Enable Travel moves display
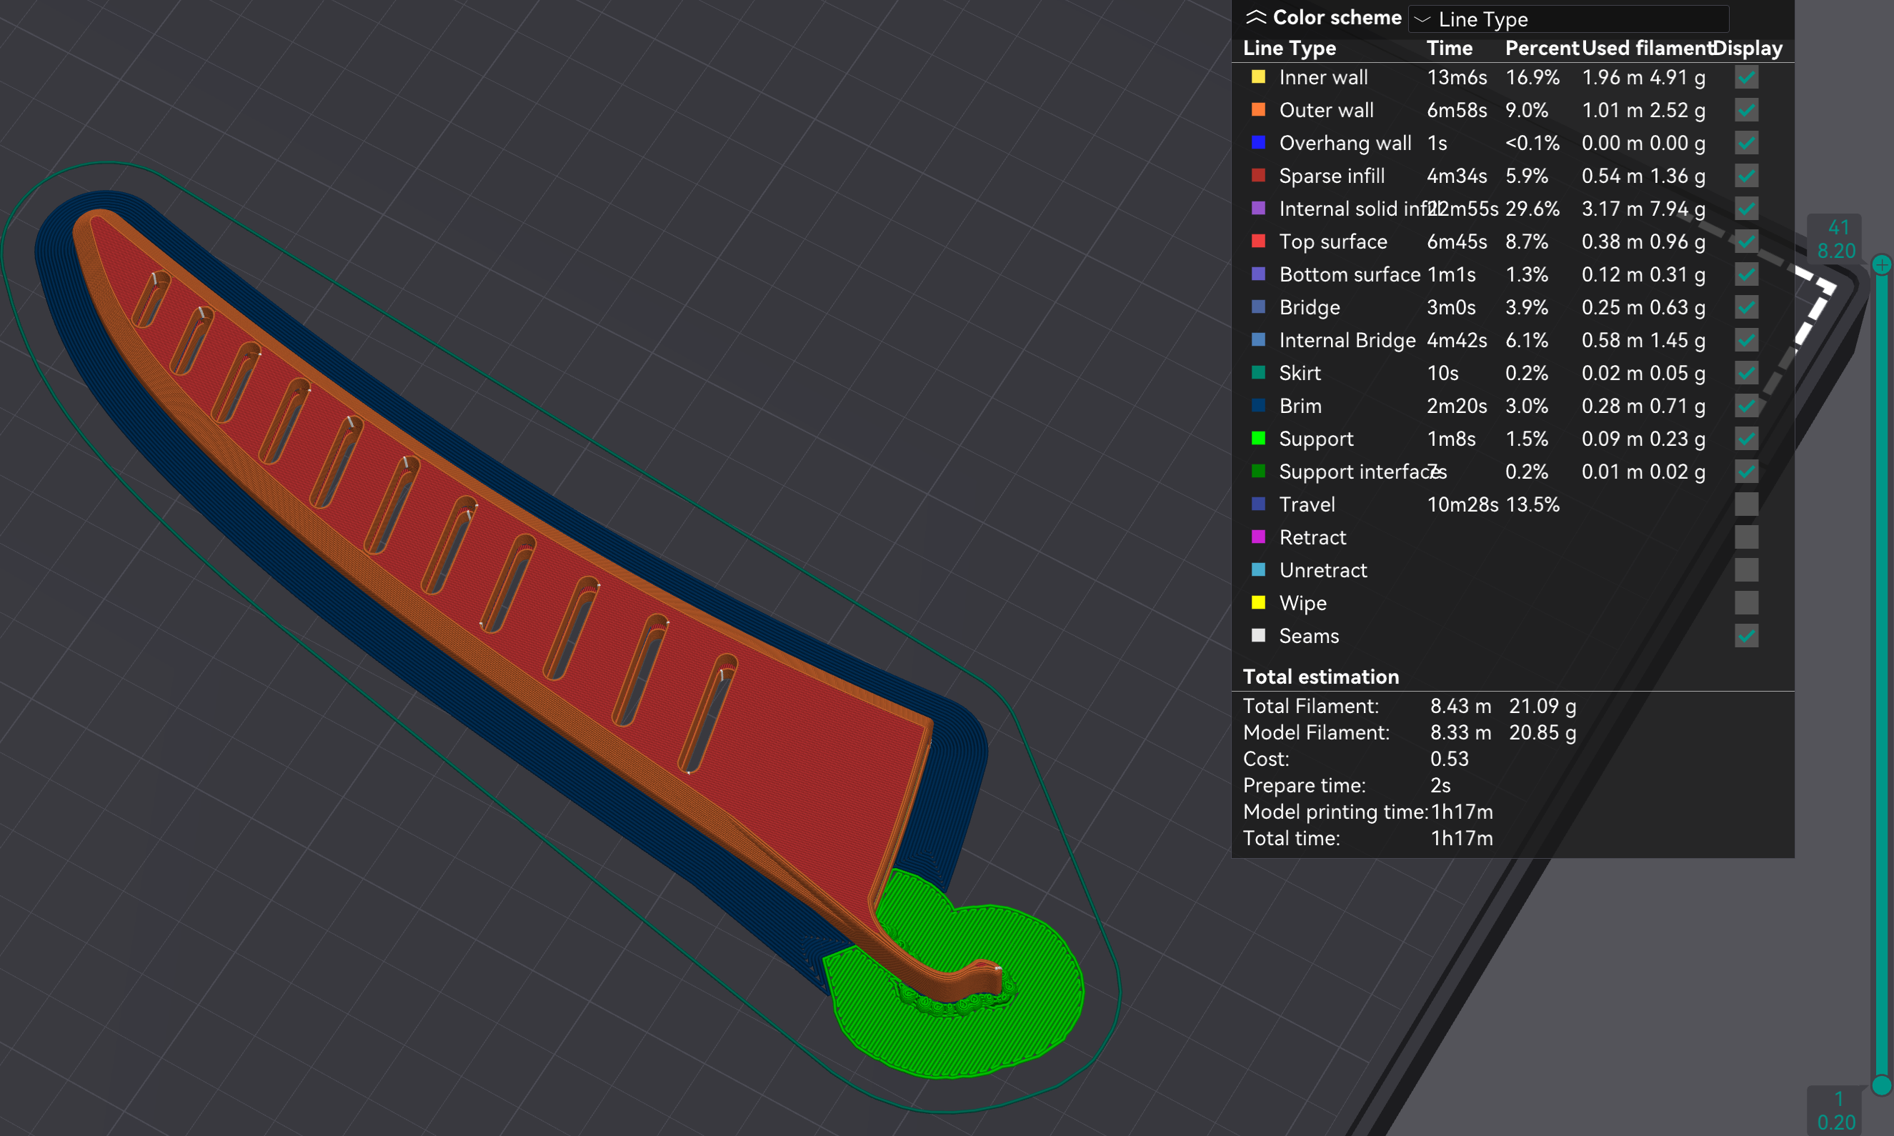The height and width of the screenshot is (1136, 1894). click(x=1745, y=504)
